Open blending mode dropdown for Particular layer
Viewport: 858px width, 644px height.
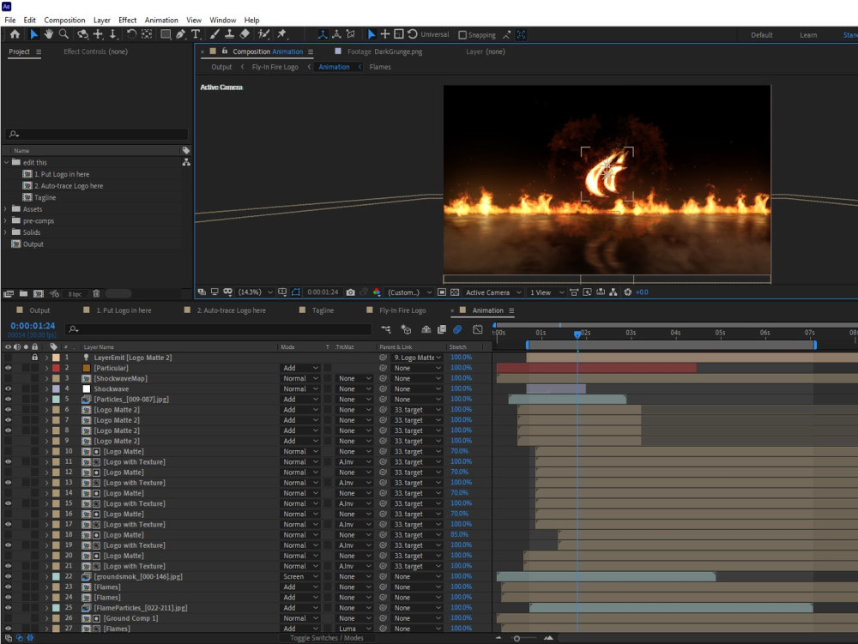point(299,368)
